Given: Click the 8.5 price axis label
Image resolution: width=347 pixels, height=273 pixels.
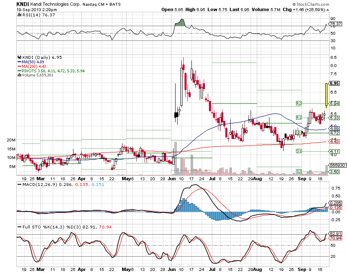Looking at the screenshot, I should [333, 57].
